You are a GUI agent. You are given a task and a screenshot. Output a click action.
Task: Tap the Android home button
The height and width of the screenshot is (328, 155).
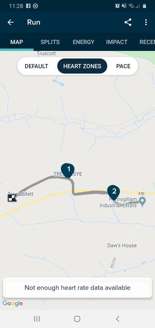point(77,319)
